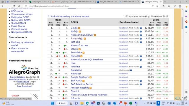The width and height of the screenshot is (189, 106).
Task: Click the MySQL detailed info plus icon
Action: tap(80, 32)
